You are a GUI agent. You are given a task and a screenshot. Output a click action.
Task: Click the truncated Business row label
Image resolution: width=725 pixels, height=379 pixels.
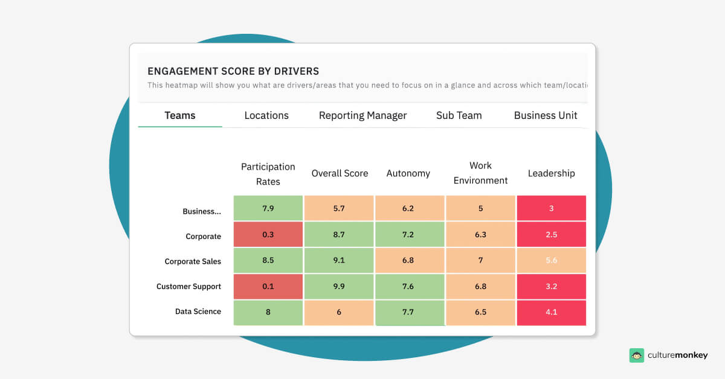tap(201, 212)
